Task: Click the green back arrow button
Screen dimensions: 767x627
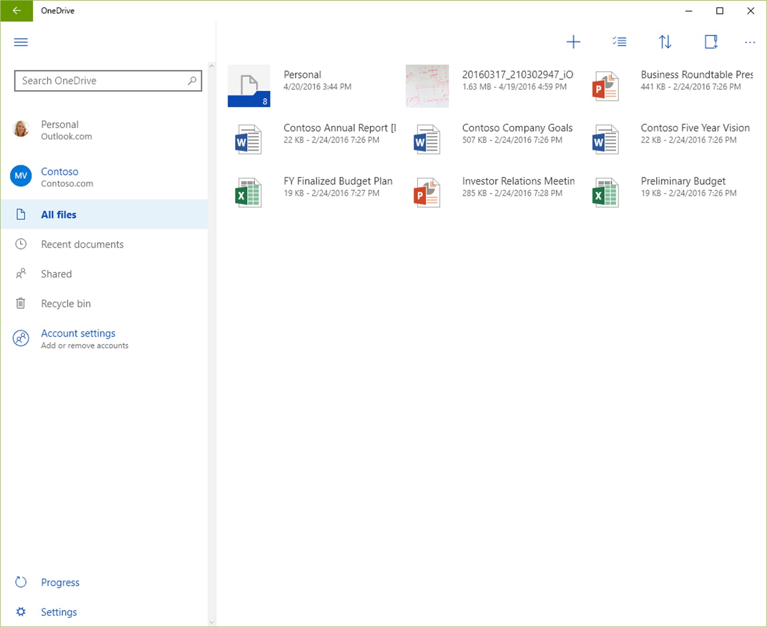Action: pos(17,10)
